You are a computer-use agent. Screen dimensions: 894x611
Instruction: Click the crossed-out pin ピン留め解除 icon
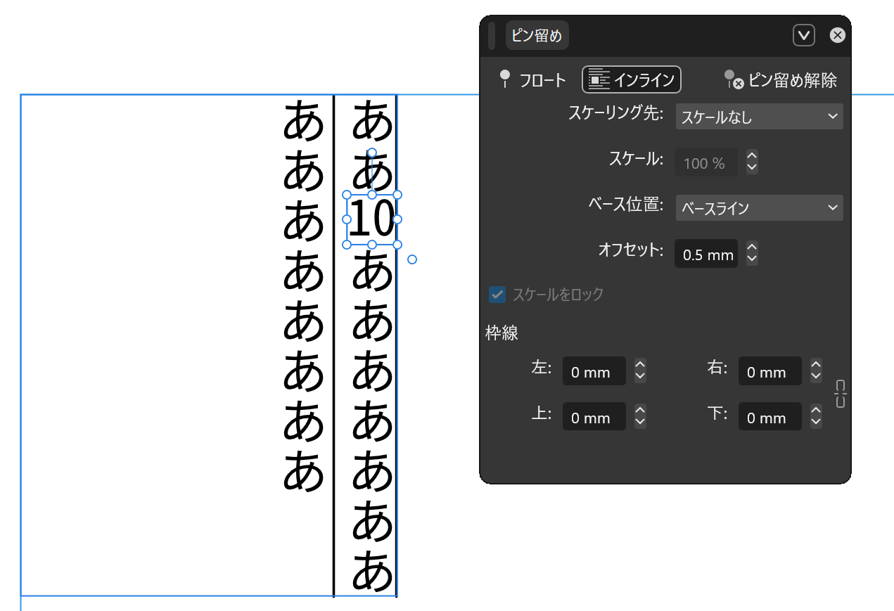pyautogui.click(x=732, y=79)
